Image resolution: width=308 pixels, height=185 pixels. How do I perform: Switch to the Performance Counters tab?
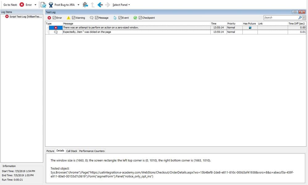pos(92,151)
